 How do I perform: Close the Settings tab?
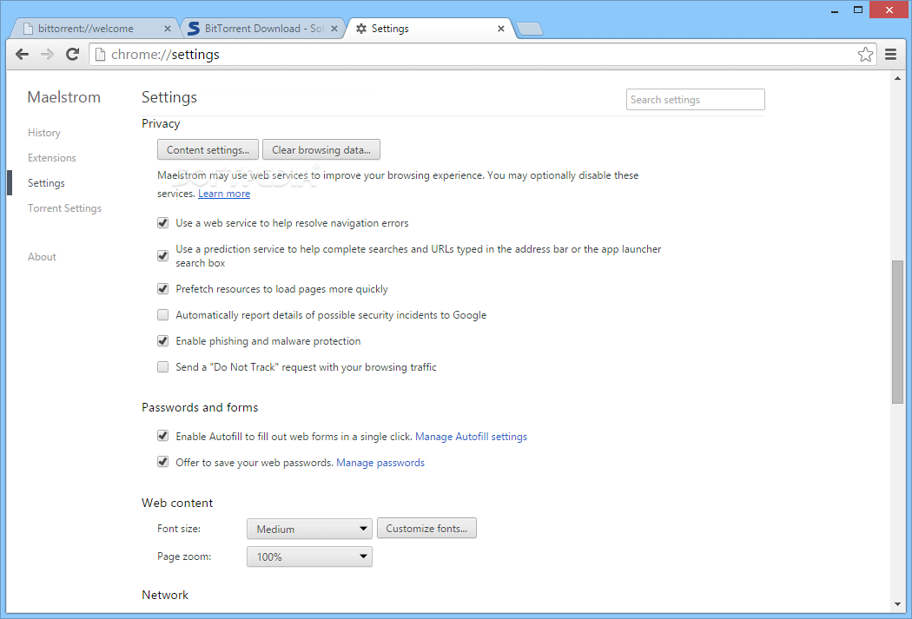(x=501, y=29)
